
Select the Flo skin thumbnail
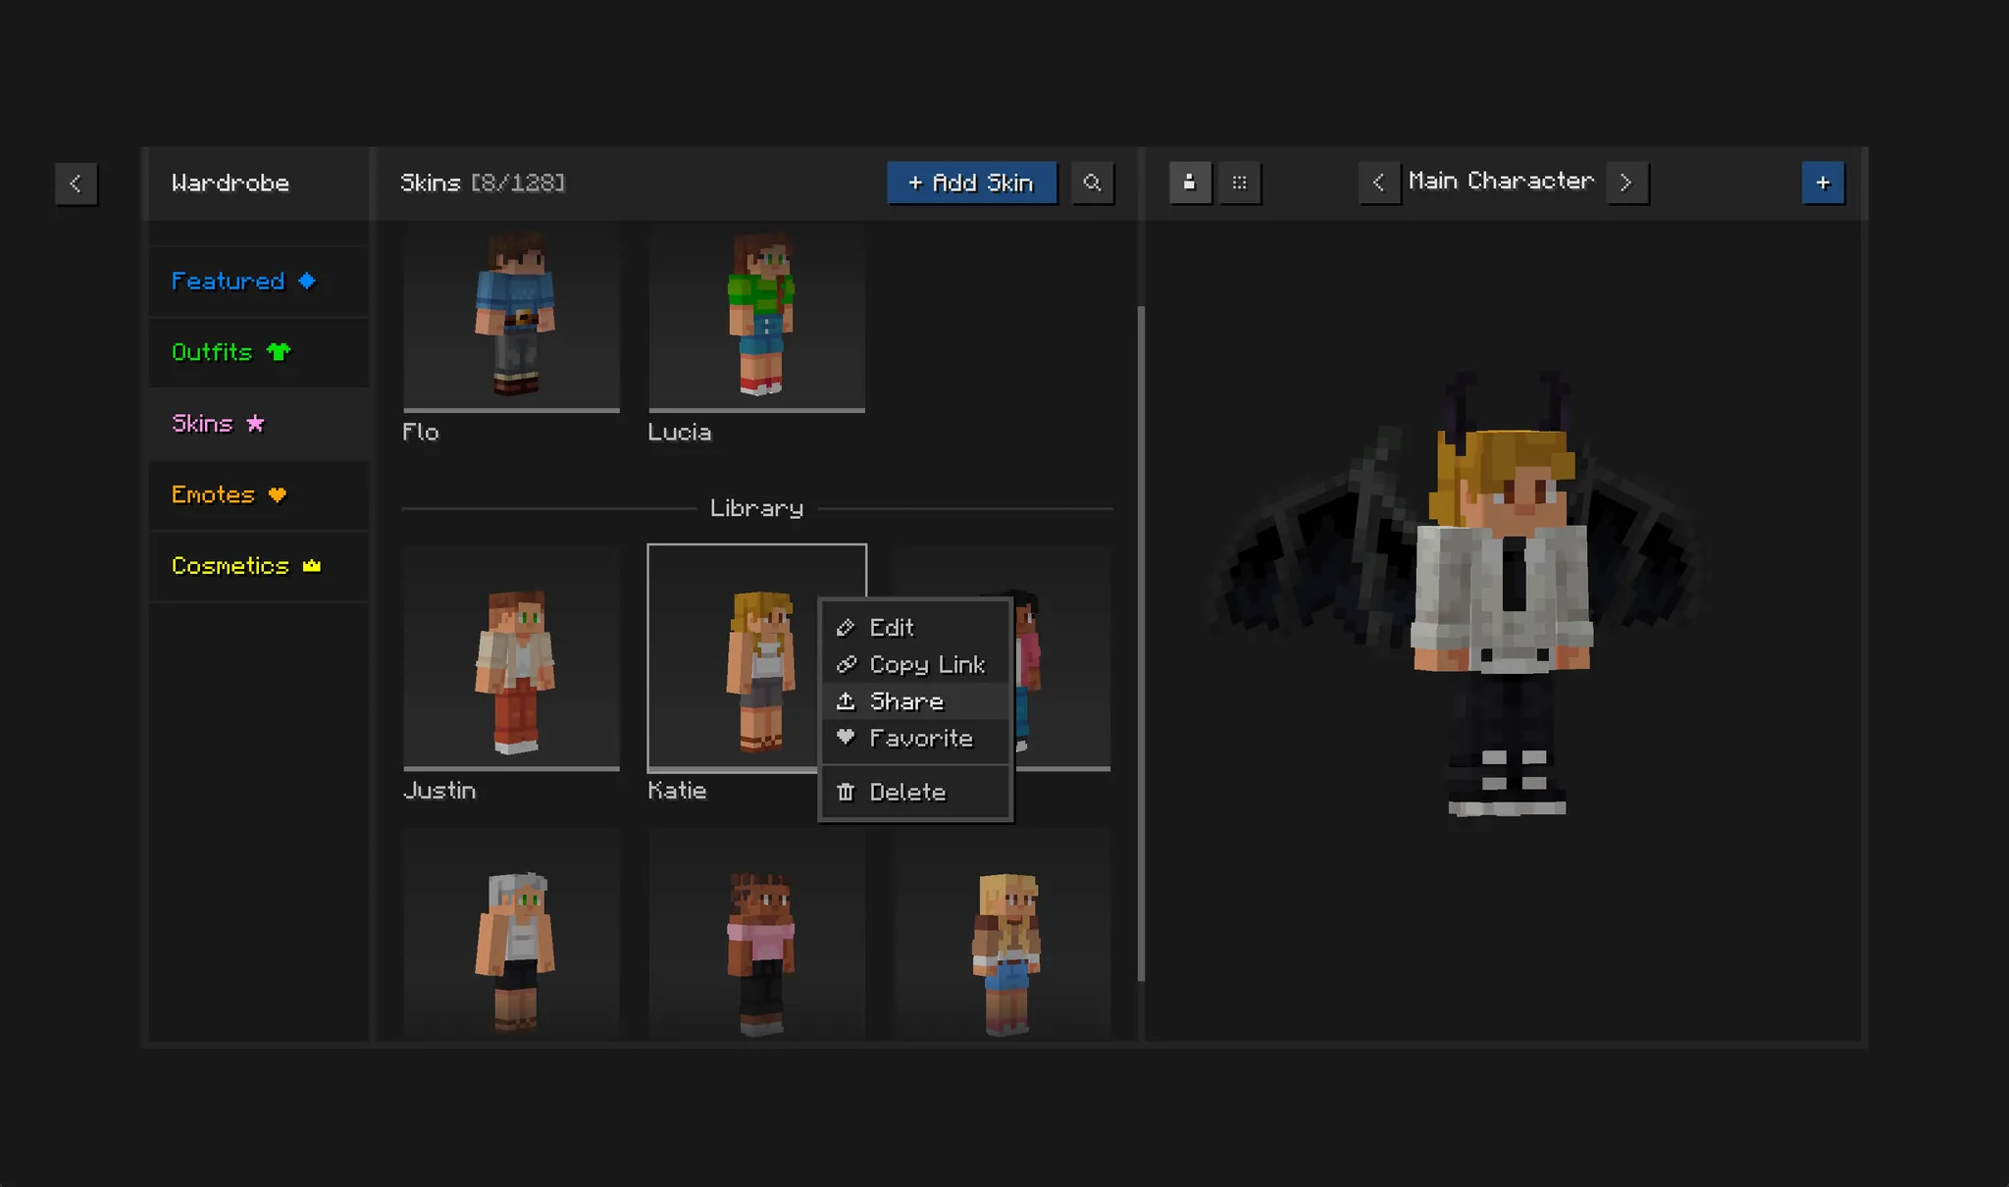point(511,316)
